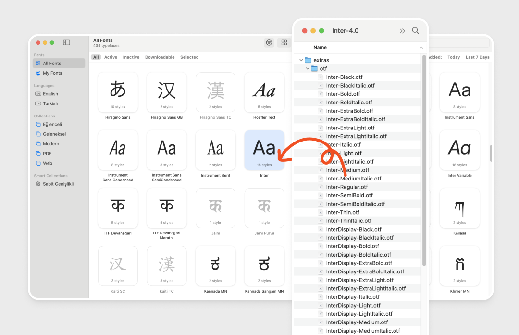Filter by added Last 7 Days

[x=477, y=57]
